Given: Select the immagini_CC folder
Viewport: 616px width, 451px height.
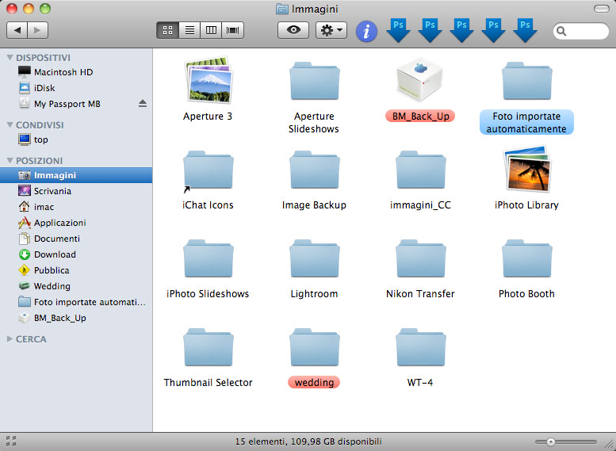Looking at the screenshot, I should (x=420, y=170).
